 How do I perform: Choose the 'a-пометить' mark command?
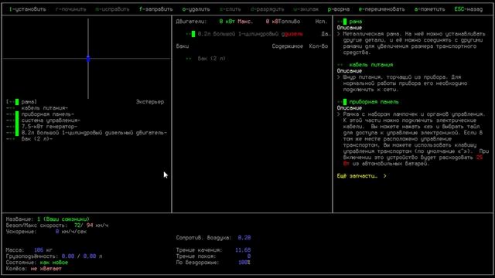tap(430, 9)
